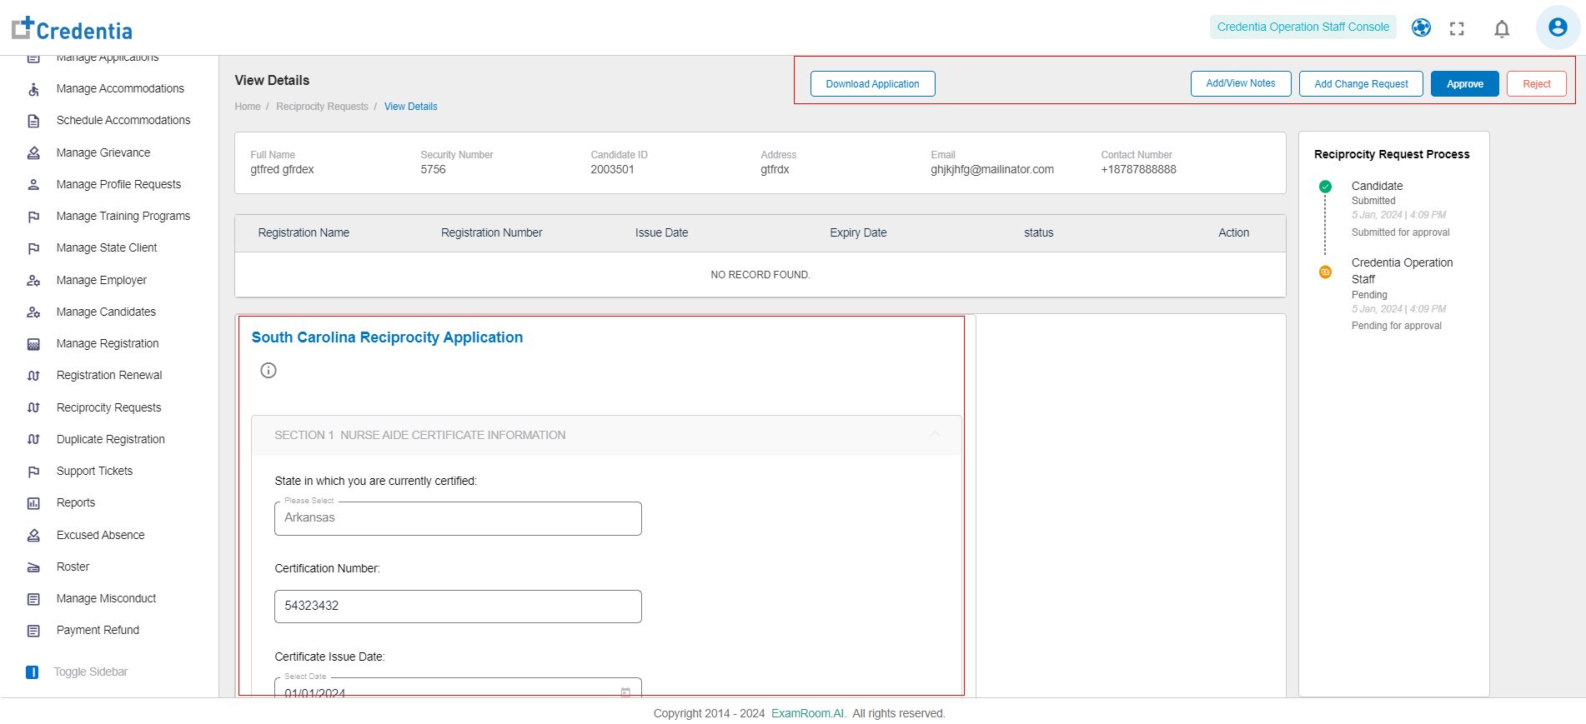Reject the reciprocity request
This screenshot has height=724, width=1586.
click(x=1536, y=84)
